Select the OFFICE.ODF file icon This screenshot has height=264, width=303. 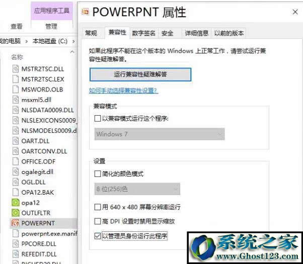(15, 161)
